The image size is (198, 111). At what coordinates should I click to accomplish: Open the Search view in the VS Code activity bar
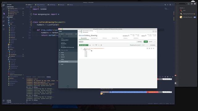pyautogui.click(x=4, y=9)
